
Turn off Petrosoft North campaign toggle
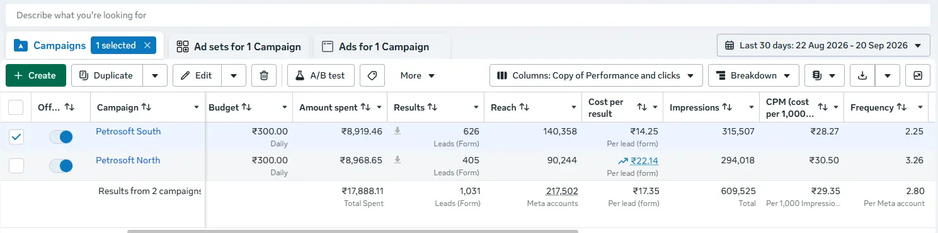tap(61, 166)
